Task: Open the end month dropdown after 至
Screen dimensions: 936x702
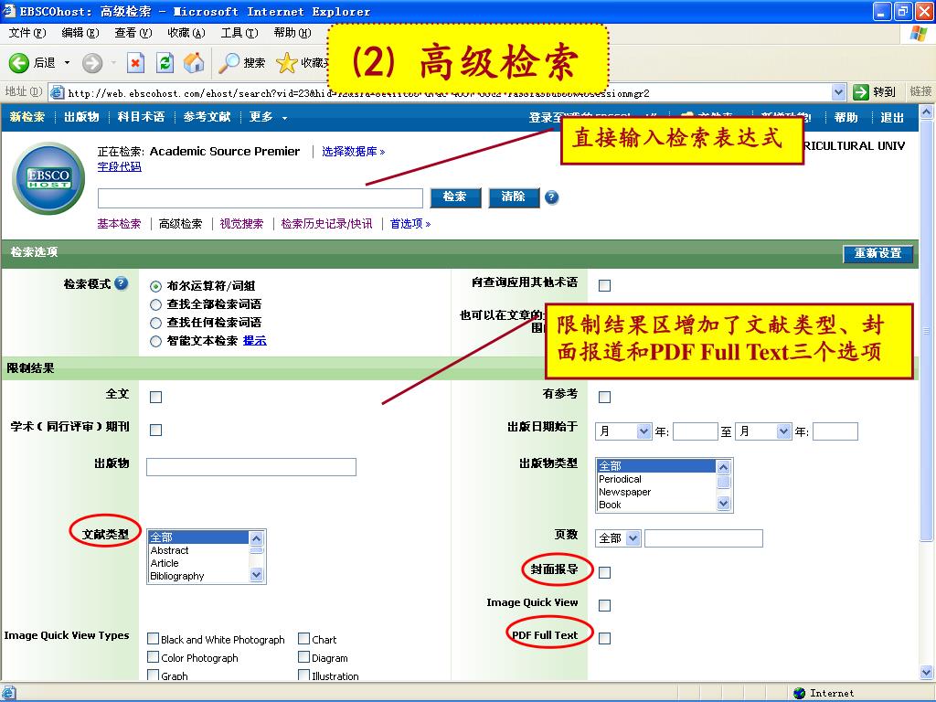Action: (x=783, y=431)
